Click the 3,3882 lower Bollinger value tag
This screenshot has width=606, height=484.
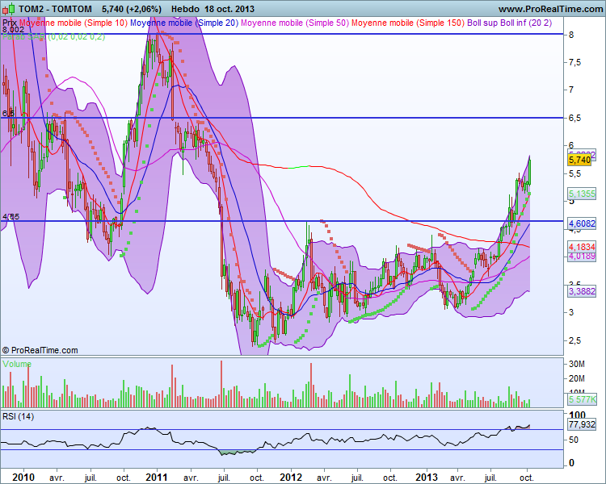point(582,291)
